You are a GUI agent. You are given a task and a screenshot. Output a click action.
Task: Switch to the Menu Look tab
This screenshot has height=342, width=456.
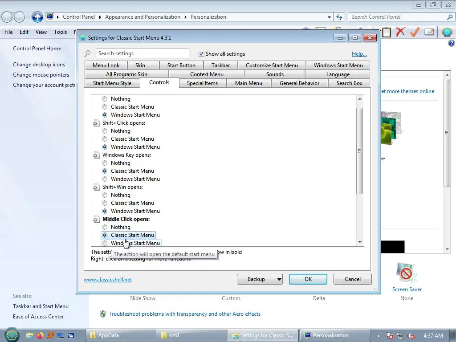106,65
